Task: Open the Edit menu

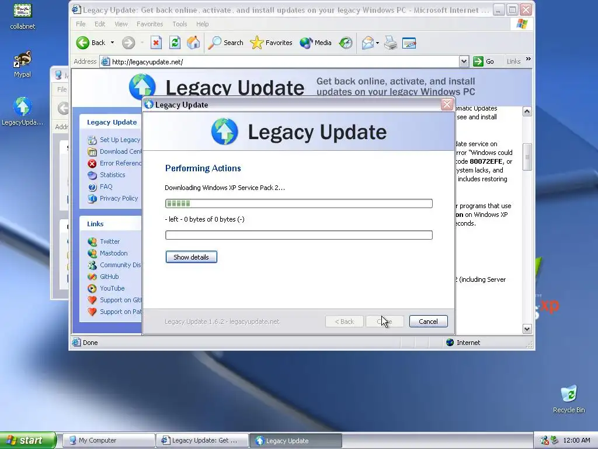Action: (x=100, y=24)
